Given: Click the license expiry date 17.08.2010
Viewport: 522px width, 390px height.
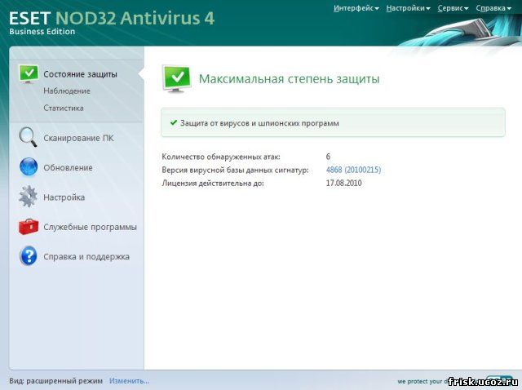Looking at the screenshot, I should click(x=343, y=183).
